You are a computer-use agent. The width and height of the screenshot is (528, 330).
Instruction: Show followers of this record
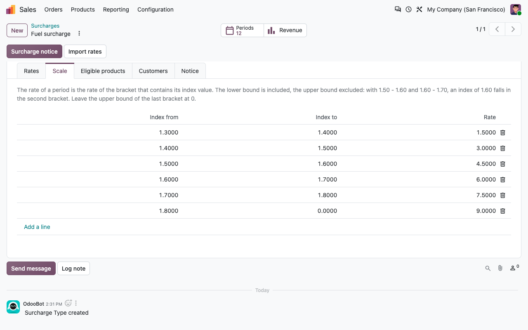point(514,268)
